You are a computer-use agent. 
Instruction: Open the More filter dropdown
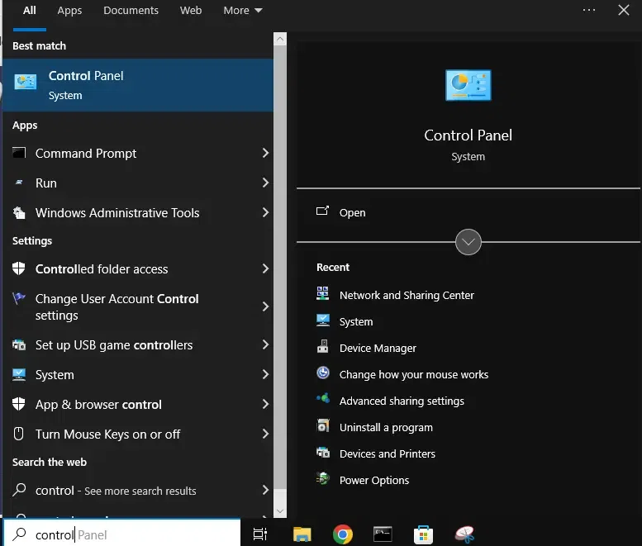242,10
